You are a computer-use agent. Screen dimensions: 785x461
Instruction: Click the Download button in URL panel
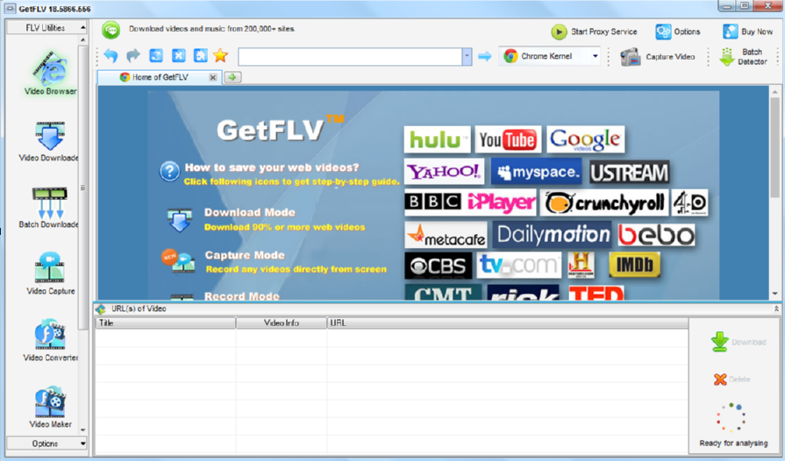pos(739,342)
